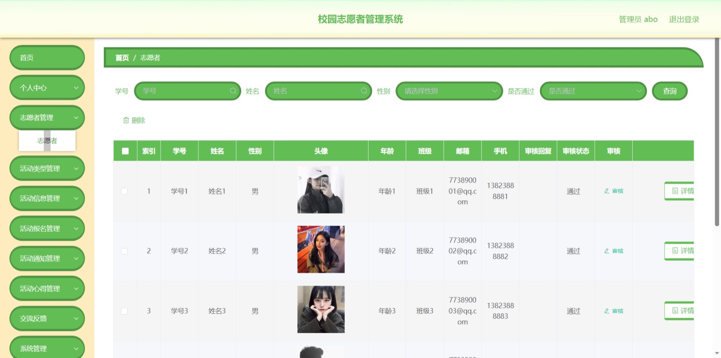Expand the 交流反馈 menu
This screenshot has width=721, height=358.
[x=47, y=318]
